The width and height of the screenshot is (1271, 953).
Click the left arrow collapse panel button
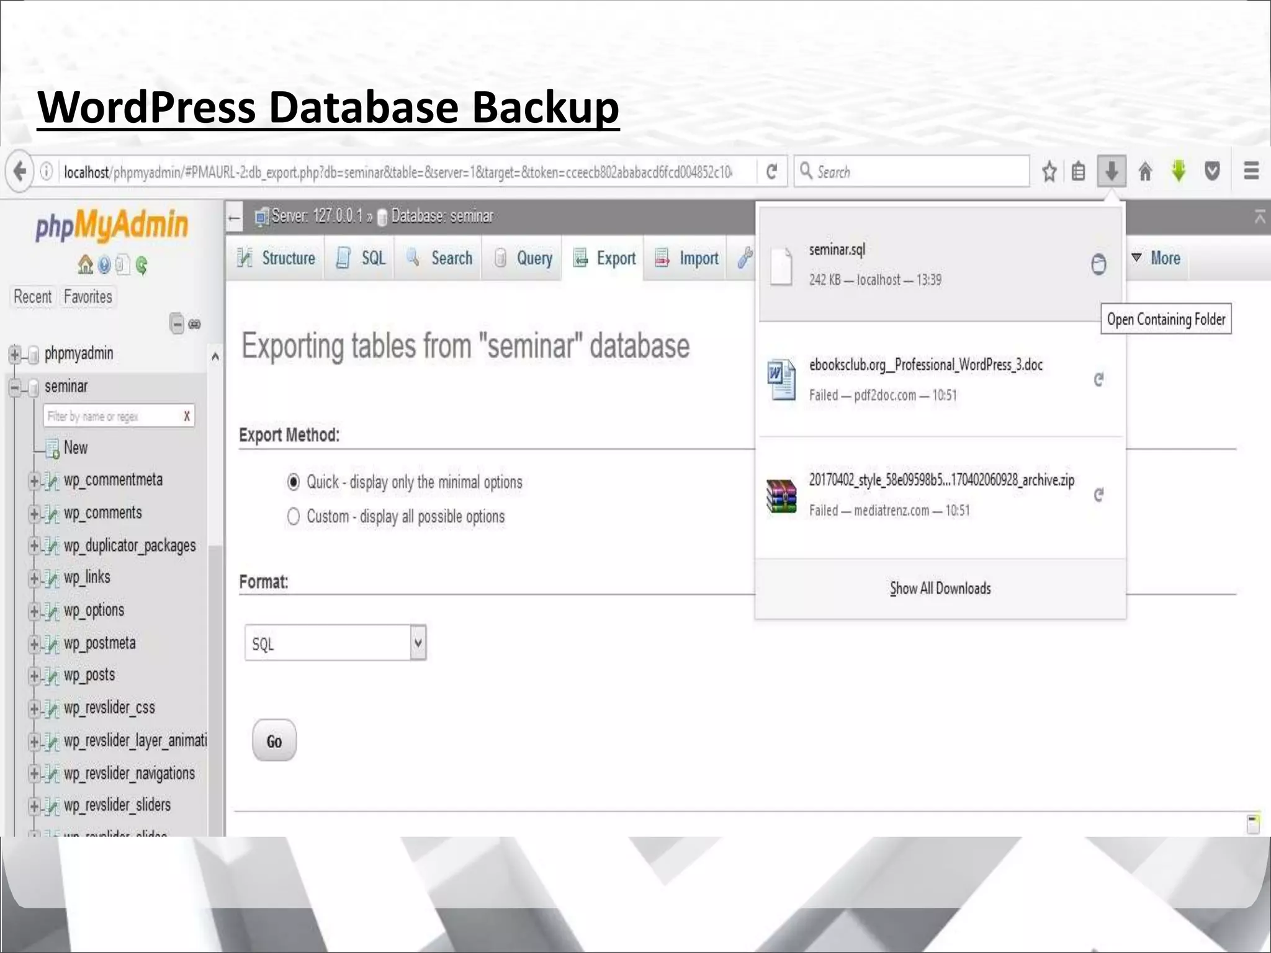[x=234, y=218]
